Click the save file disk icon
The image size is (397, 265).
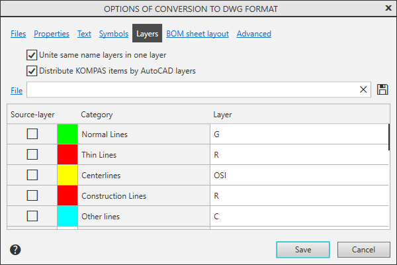pyautogui.click(x=382, y=89)
